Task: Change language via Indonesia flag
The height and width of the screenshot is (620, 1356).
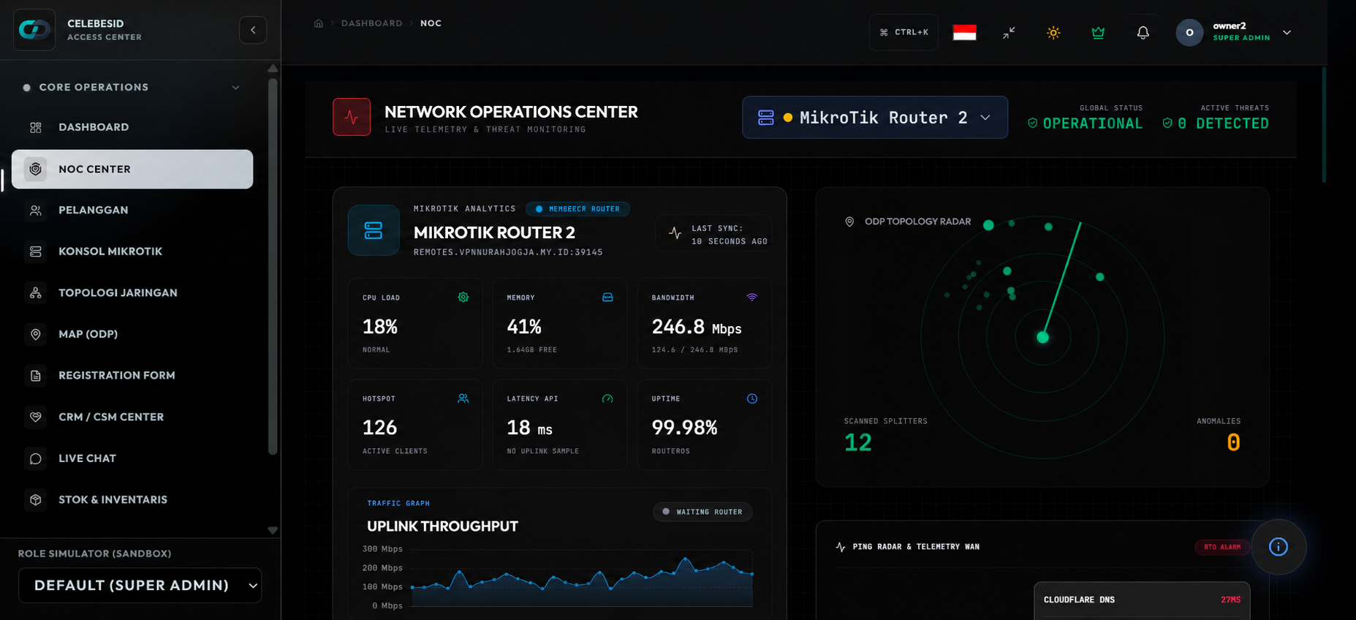Action: [964, 32]
